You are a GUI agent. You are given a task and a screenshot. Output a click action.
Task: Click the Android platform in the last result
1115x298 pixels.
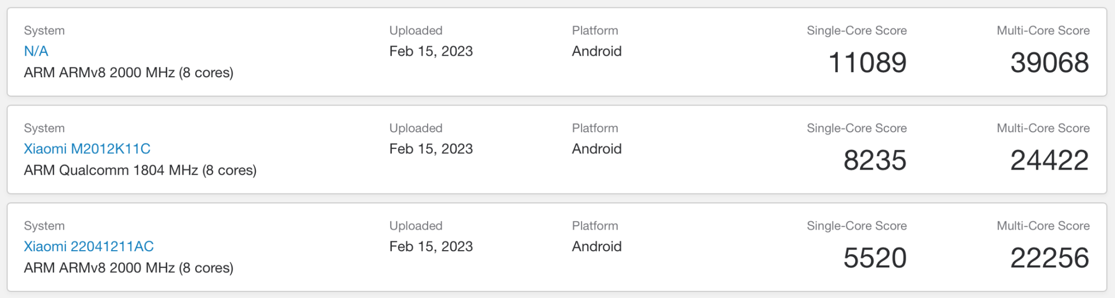[597, 246]
